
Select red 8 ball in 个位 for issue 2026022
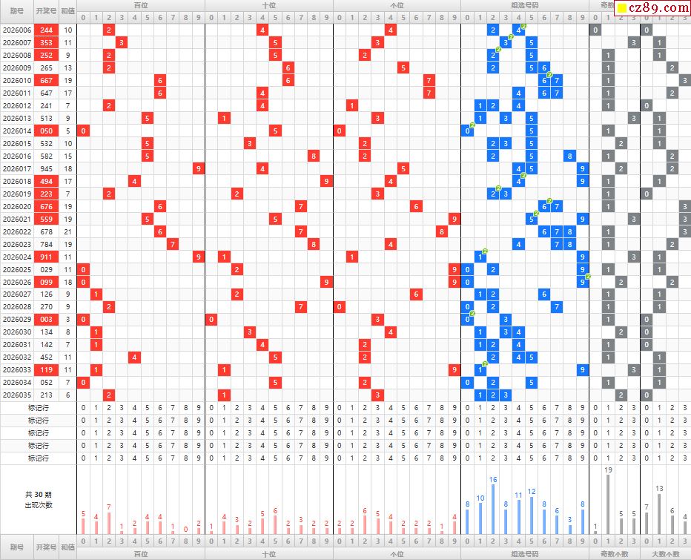coord(441,231)
